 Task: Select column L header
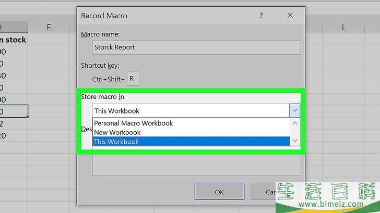[x=343, y=27]
